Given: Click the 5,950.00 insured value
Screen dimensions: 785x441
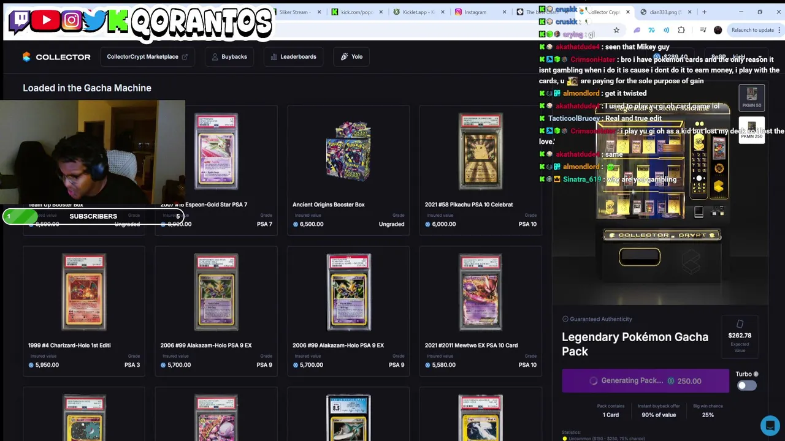Looking at the screenshot, I should [44, 365].
